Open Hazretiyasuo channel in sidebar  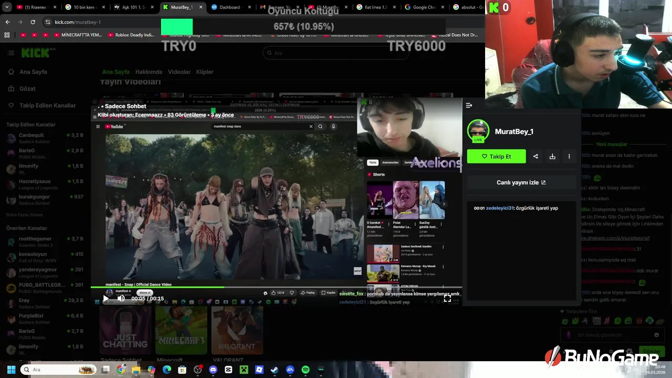pyautogui.click(x=45, y=184)
